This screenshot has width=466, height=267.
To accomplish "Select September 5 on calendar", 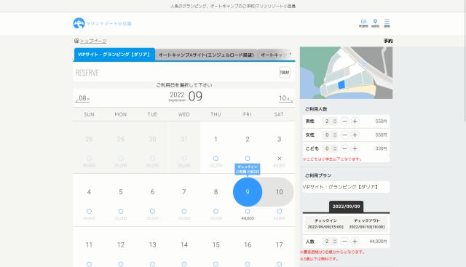I will pos(121,200).
